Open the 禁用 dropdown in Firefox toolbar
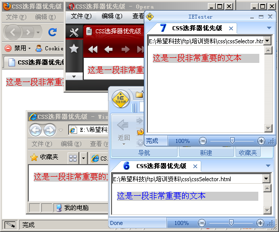This screenshot has width=279, height=232. [x=30, y=48]
